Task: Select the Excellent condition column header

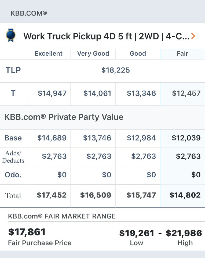Action: pos(49,53)
